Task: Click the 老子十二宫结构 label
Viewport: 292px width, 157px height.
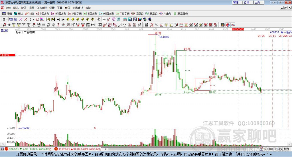Action: coord(25,32)
